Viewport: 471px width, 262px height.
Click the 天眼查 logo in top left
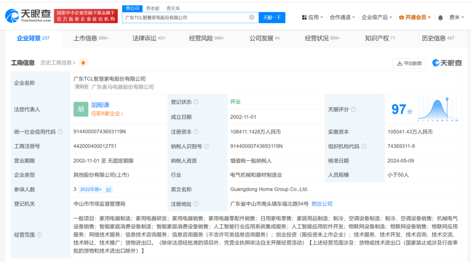pyautogui.click(x=26, y=13)
